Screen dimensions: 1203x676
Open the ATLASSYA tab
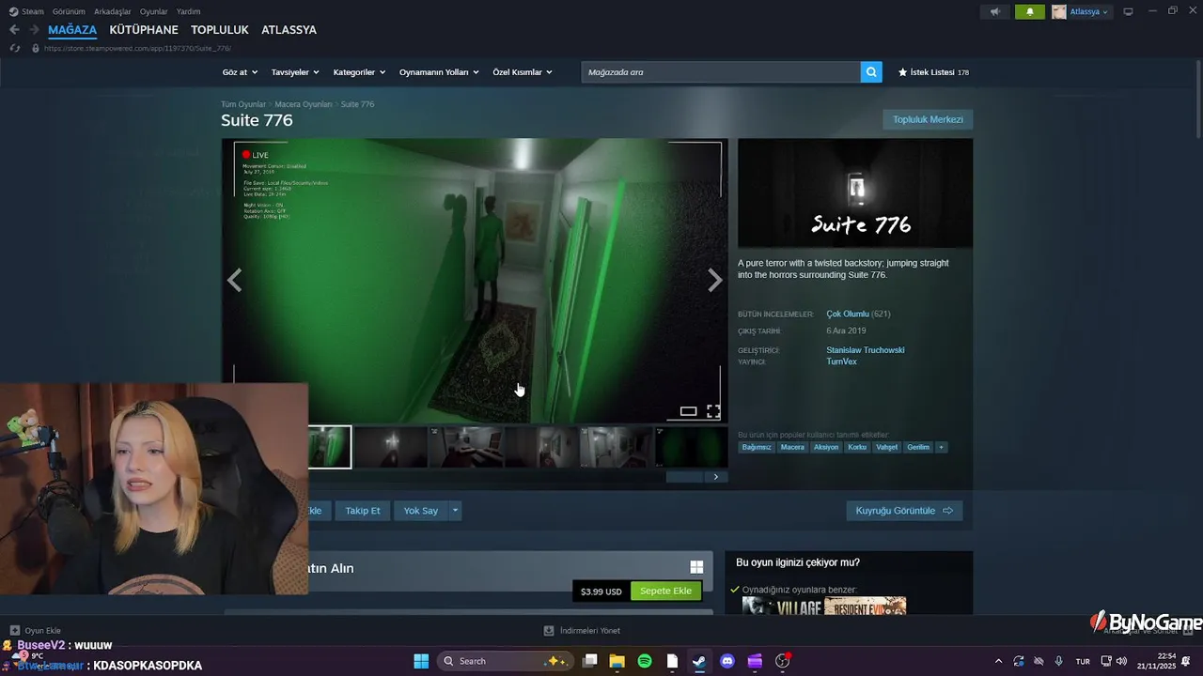289,30
